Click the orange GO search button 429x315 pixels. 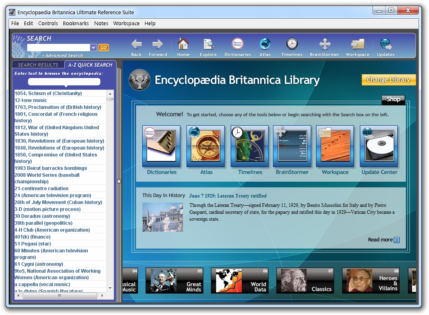pos(104,48)
